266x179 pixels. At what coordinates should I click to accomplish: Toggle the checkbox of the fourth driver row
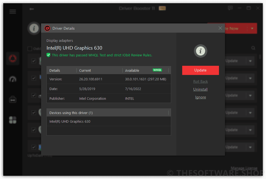pyautogui.click(x=34, y=113)
